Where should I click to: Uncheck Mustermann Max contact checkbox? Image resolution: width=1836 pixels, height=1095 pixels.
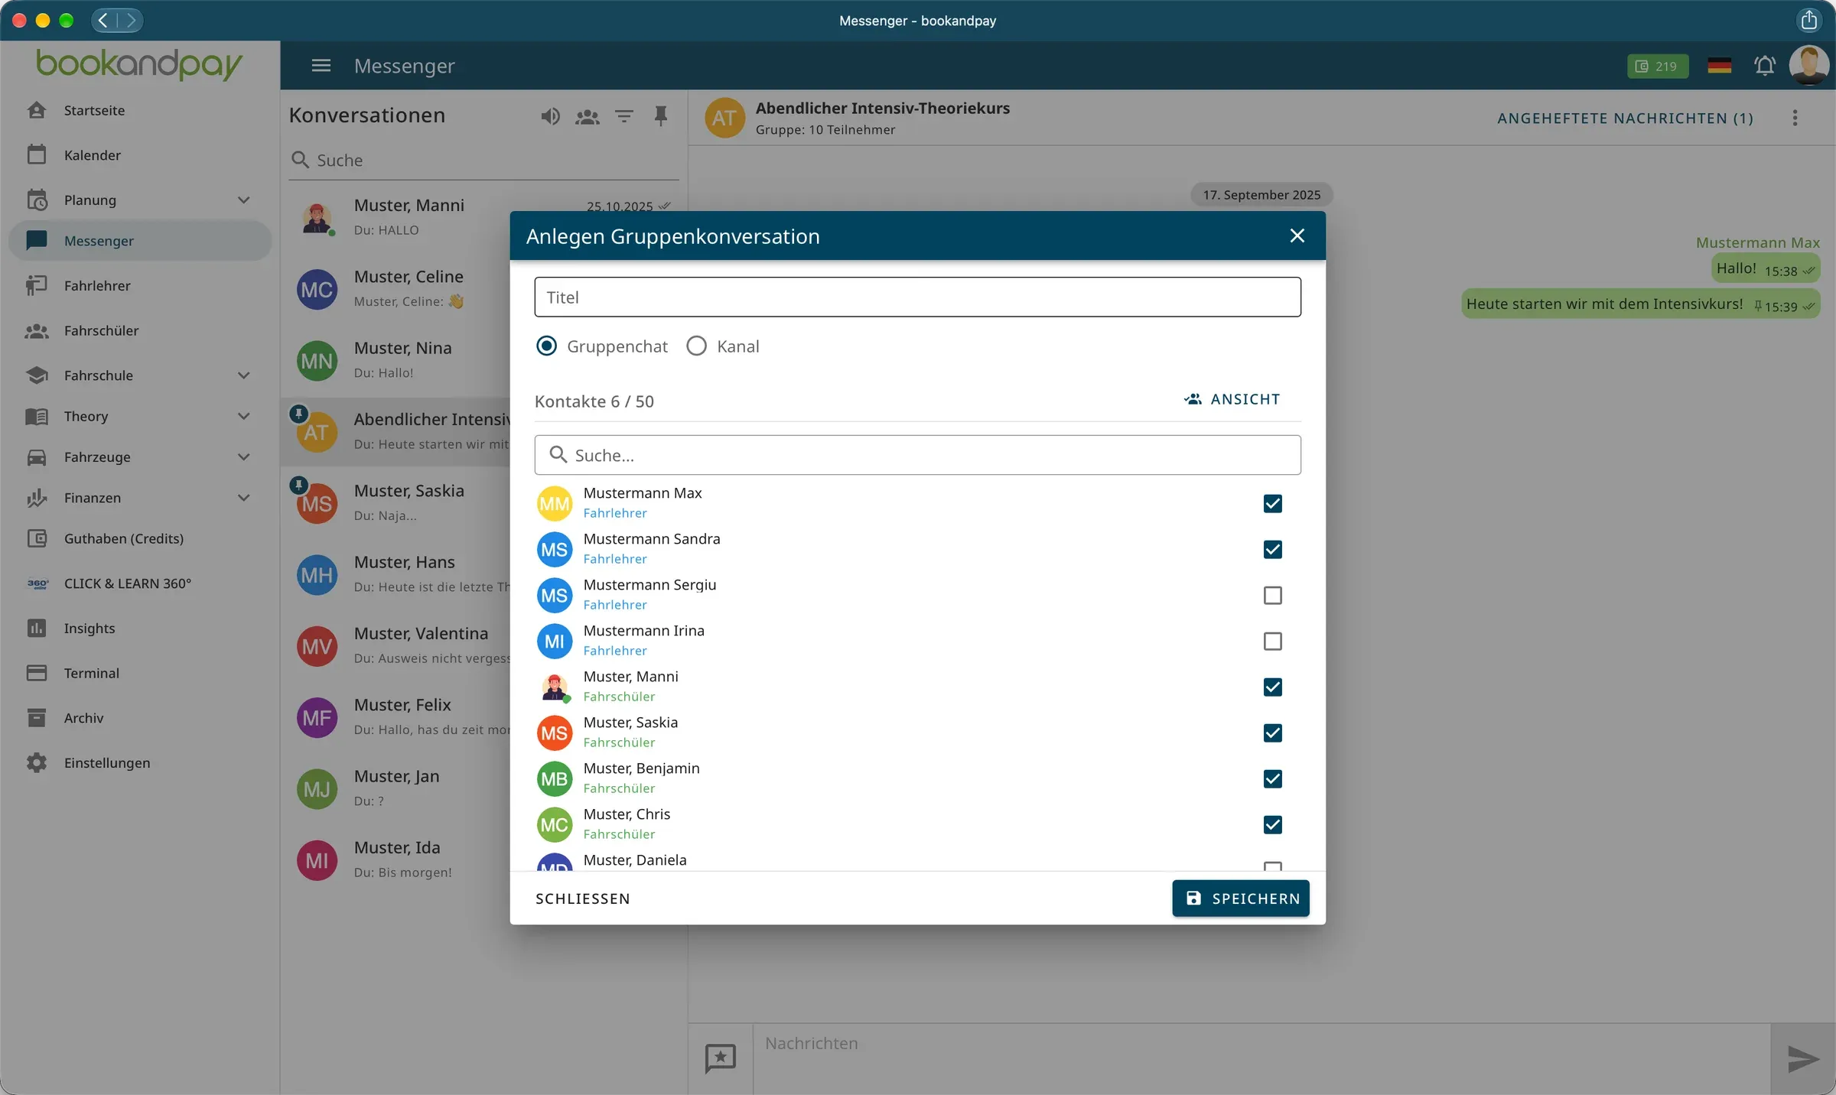point(1272,503)
